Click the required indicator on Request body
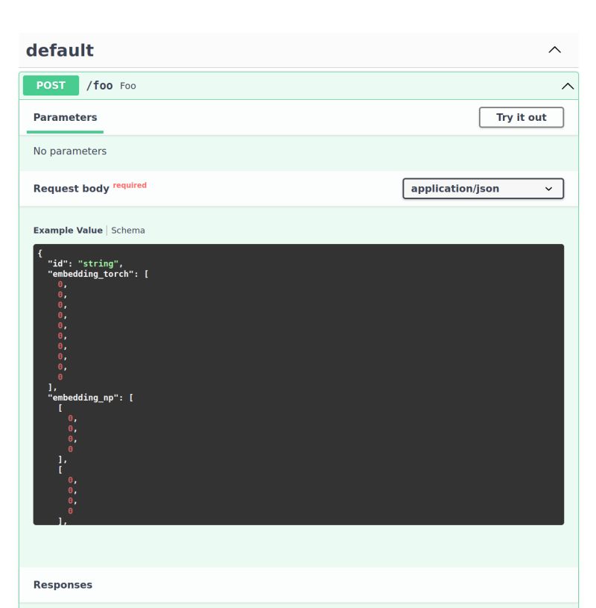The width and height of the screenshot is (596, 608). (129, 184)
